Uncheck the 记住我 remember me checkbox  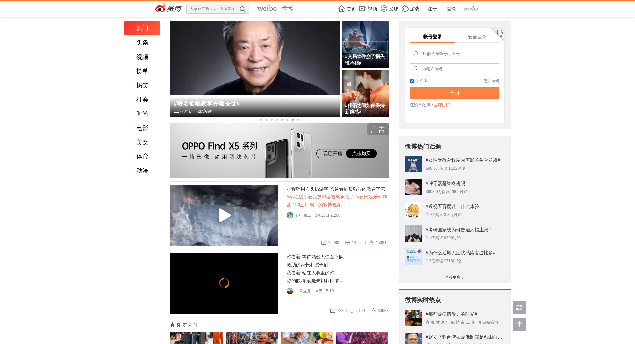click(x=412, y=81)
